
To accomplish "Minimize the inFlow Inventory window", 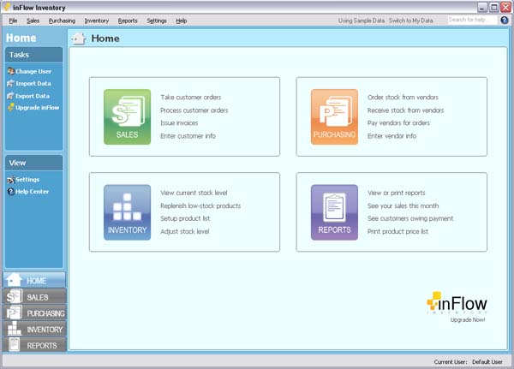I will click(482, 7).
